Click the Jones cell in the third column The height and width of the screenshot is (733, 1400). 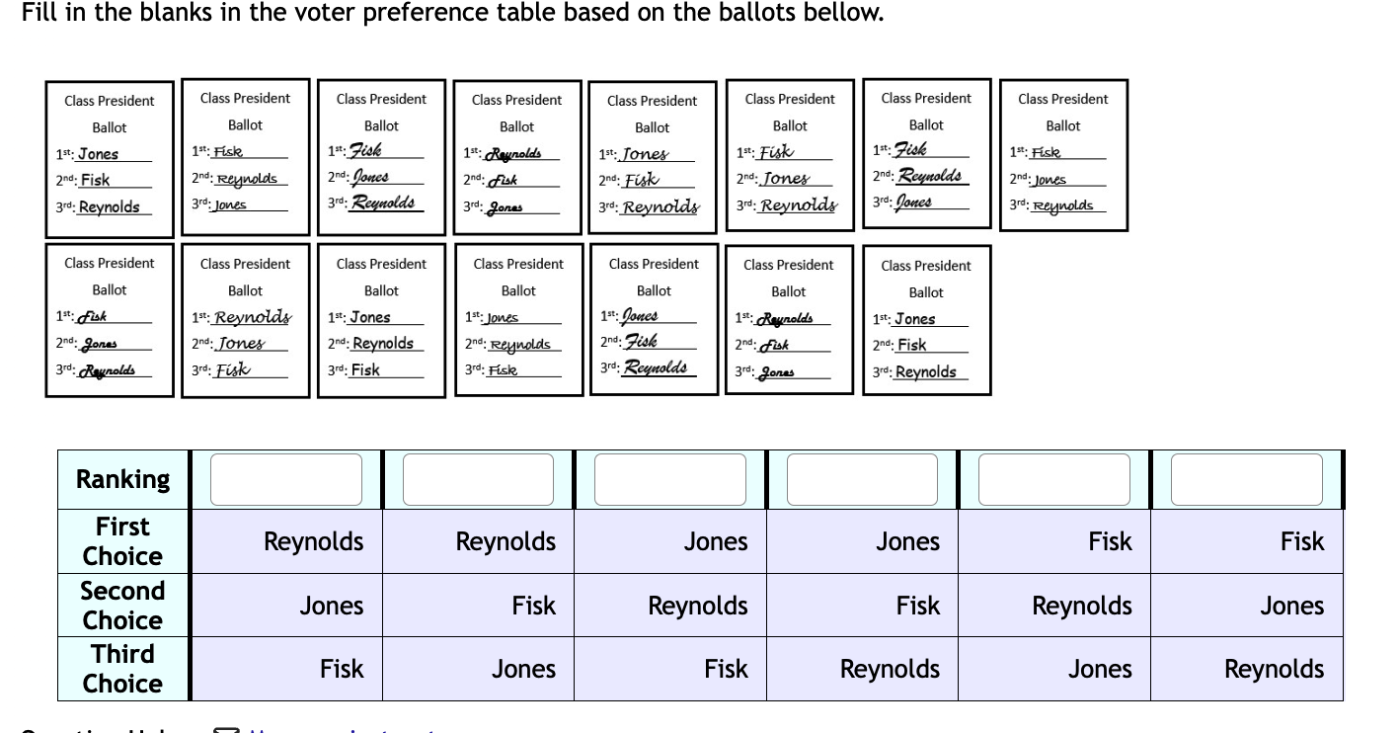click(x=716, y=541)
